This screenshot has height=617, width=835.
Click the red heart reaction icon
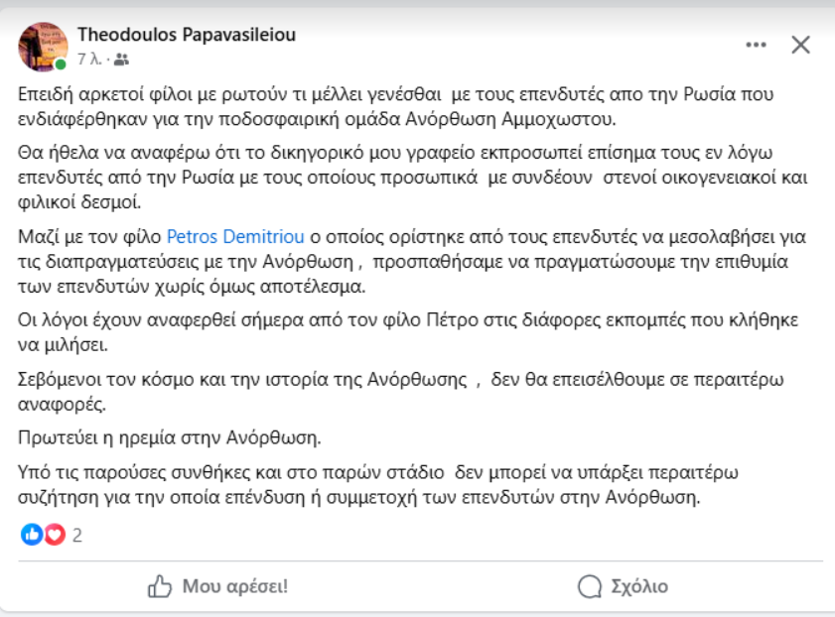point(55,535)
